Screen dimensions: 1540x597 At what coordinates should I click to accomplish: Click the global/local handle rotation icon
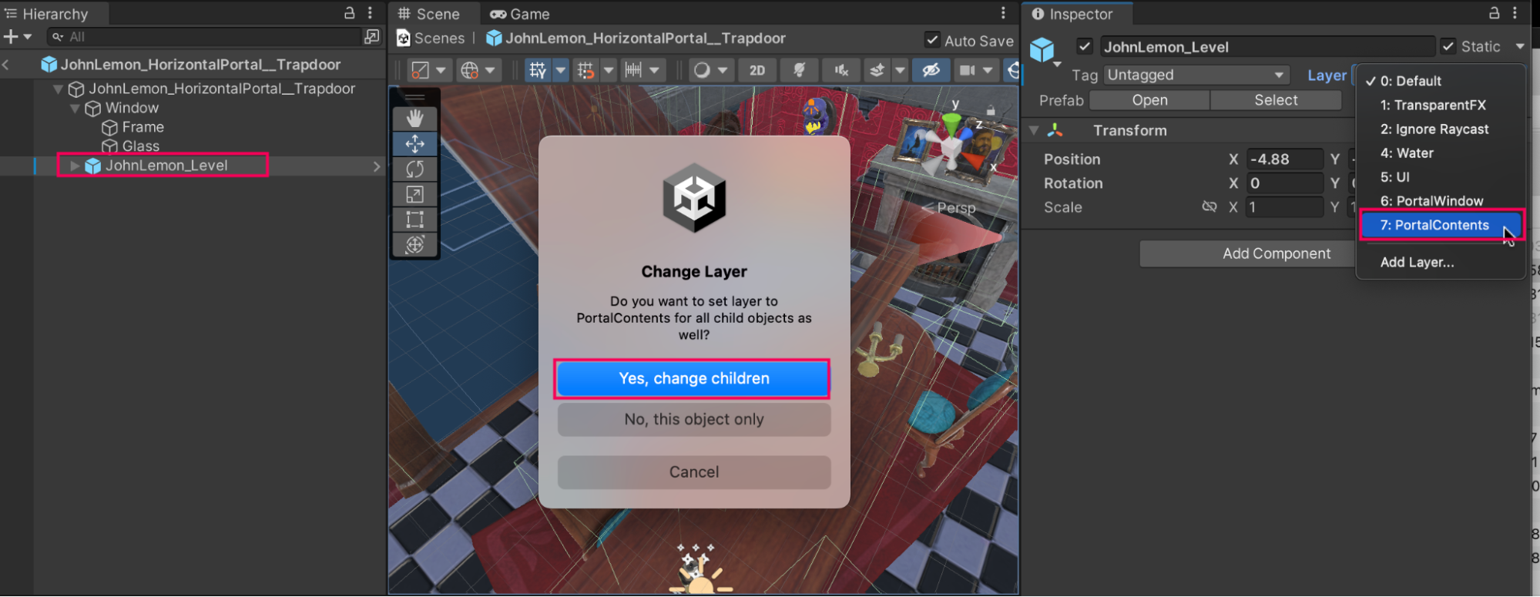[x=470, y=70]
